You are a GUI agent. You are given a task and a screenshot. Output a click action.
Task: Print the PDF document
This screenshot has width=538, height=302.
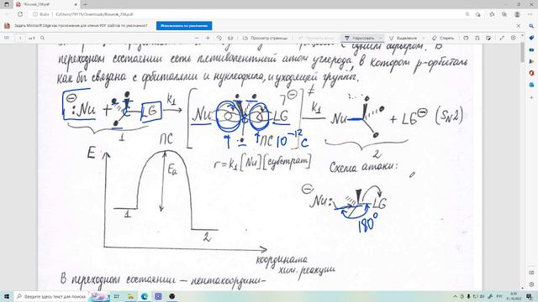466,38
